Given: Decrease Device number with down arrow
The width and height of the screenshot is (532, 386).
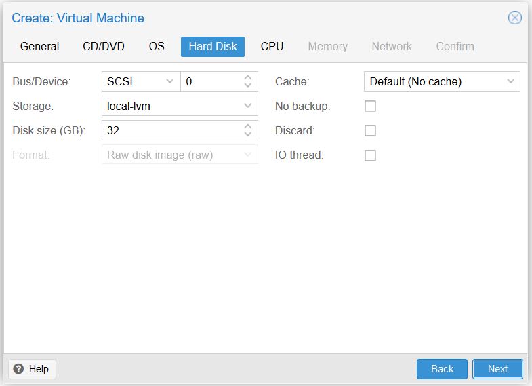Looking at the screenshot, I should coord(247,85).
